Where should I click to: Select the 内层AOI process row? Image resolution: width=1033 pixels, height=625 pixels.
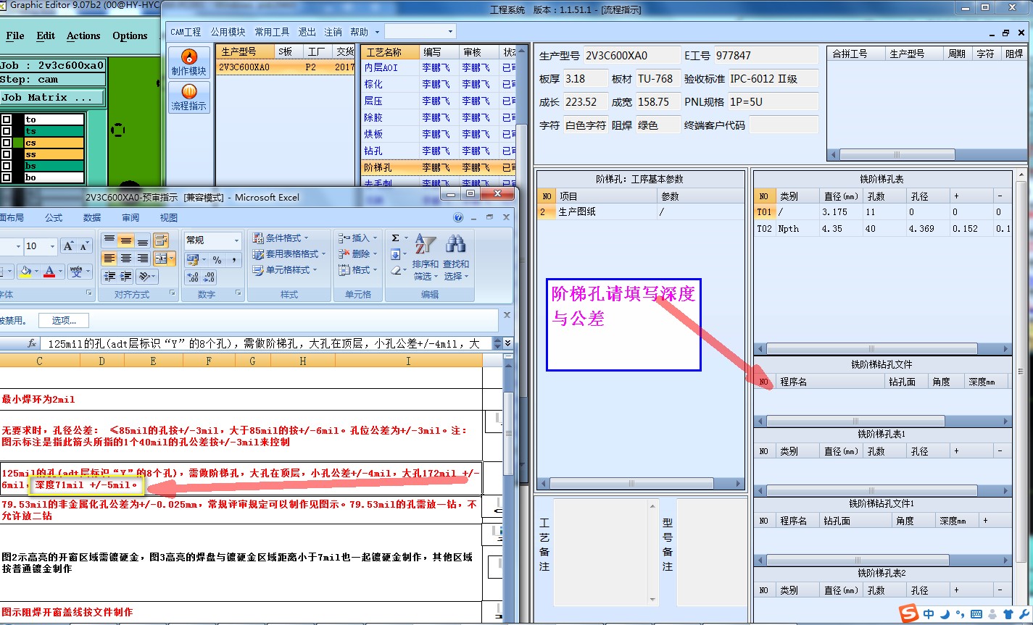pyautogui.click(x=439, y=67)
